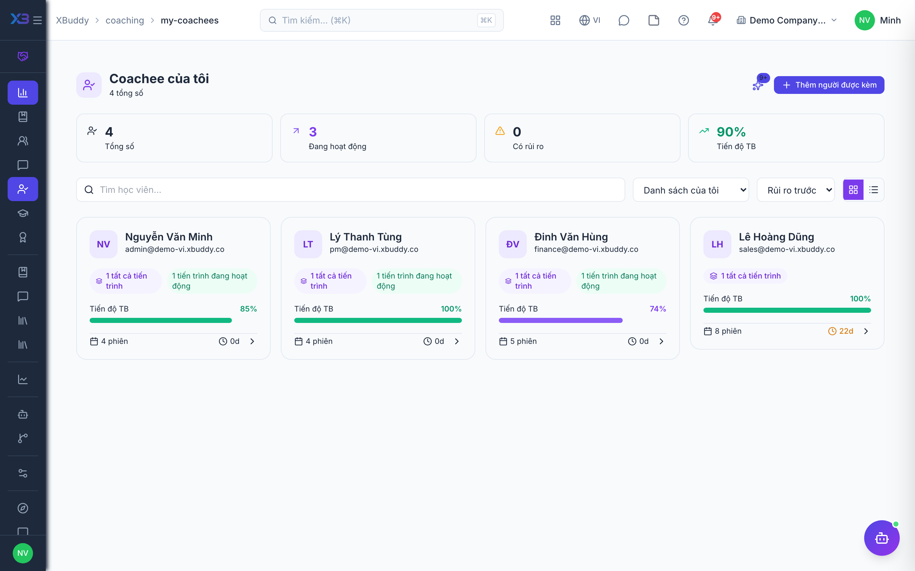Open Đinh Văn Hùng coachee card name
The width and height of the screenshot is (915, 571).
(x=571, y=237)
